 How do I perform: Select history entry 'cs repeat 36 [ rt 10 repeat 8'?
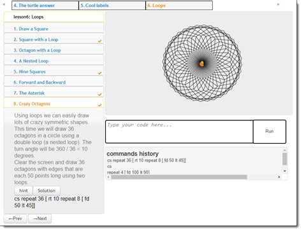[147, 160]
